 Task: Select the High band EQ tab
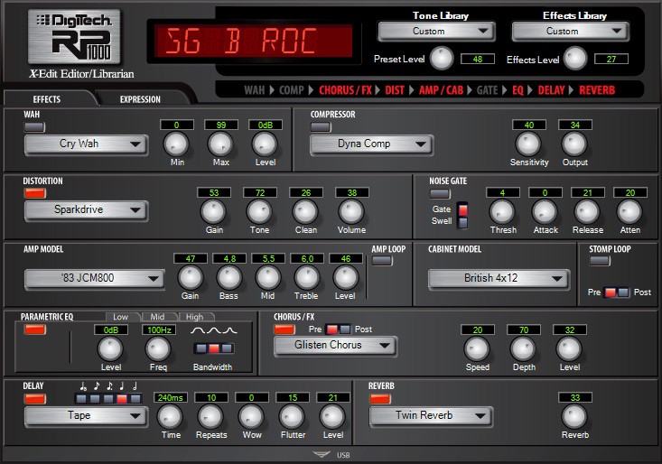pyautogui.click(x=195, y=317)
